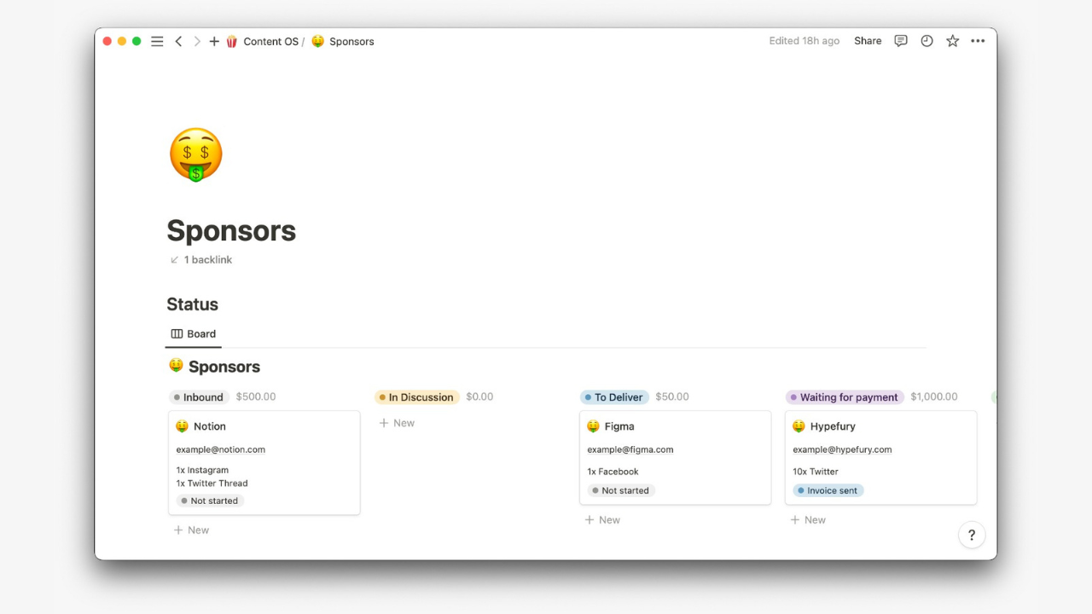Click 10x Twitter text on Hypefury card
This screenshot has height=614, width=1092.
coord(816,472)
